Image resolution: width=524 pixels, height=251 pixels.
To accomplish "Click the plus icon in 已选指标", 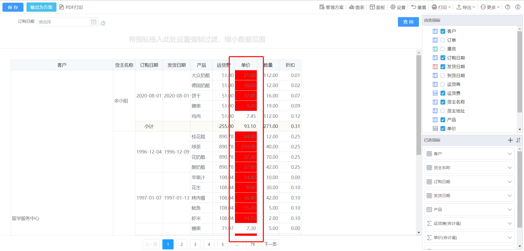I will point(510,140).
